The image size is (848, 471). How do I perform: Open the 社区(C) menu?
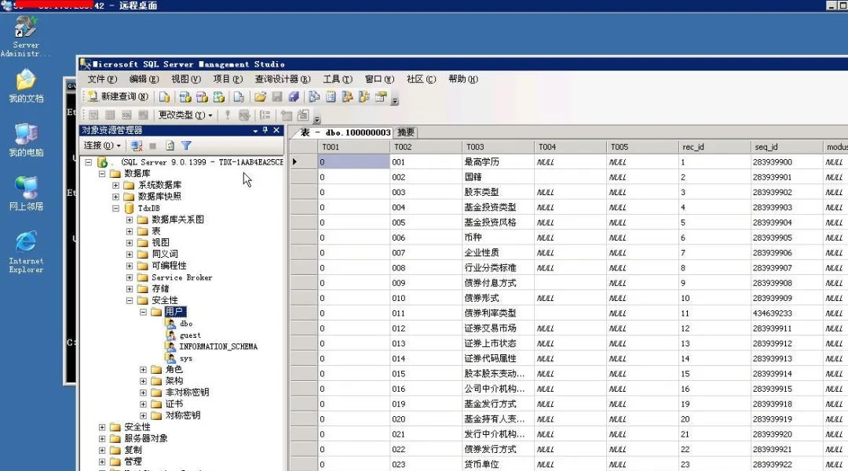pos(422,79)
